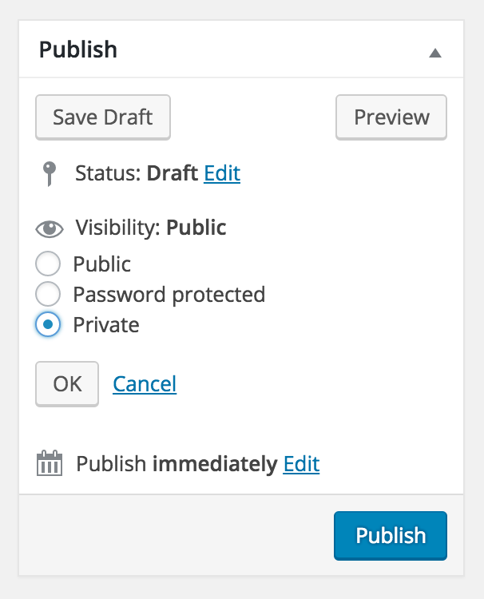Viewport: 484px width, 599px height.
Task: Click the visibility eye icon
Action: point(50,229)
